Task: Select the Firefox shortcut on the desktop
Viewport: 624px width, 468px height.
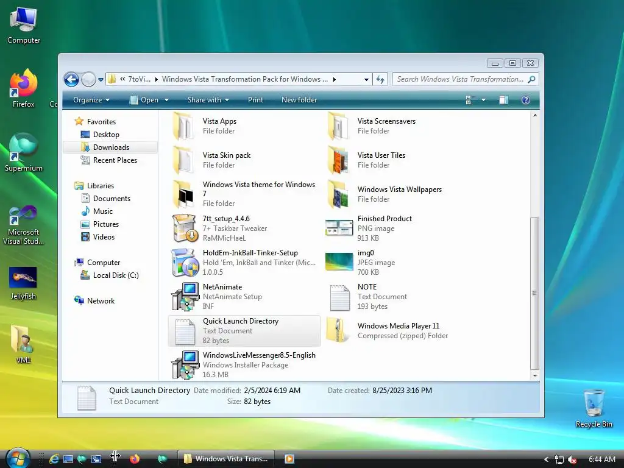Action: point(24,89)
